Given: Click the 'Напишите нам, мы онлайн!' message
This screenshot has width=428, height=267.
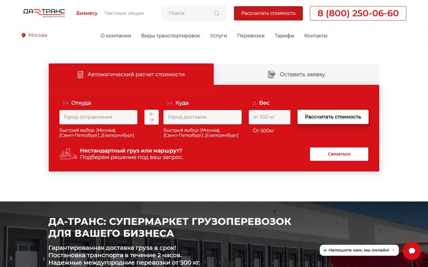Looking at the screenshot, I should pos(359,250).
